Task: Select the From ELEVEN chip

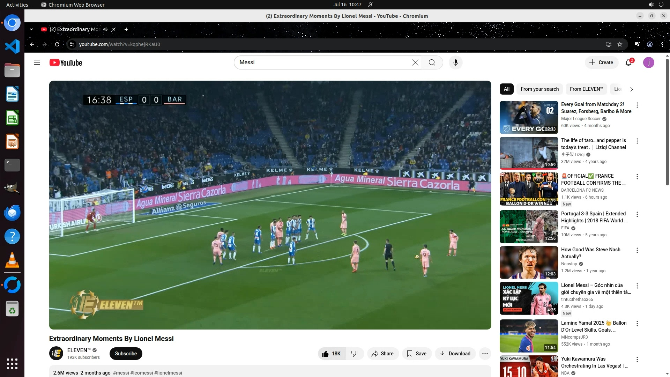Action: (586, 89)
